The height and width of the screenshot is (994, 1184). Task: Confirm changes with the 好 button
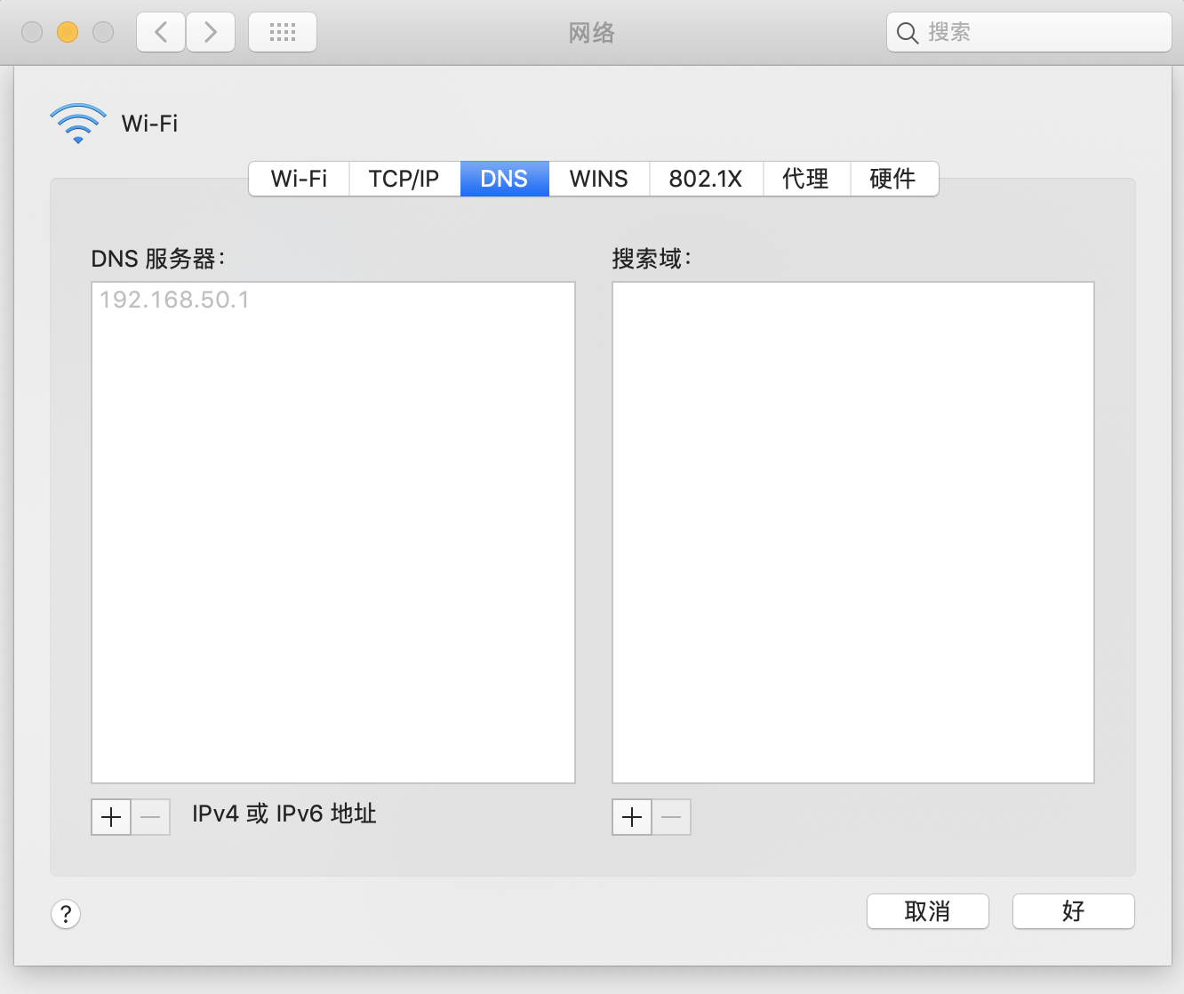click(x=1073, y=911)
